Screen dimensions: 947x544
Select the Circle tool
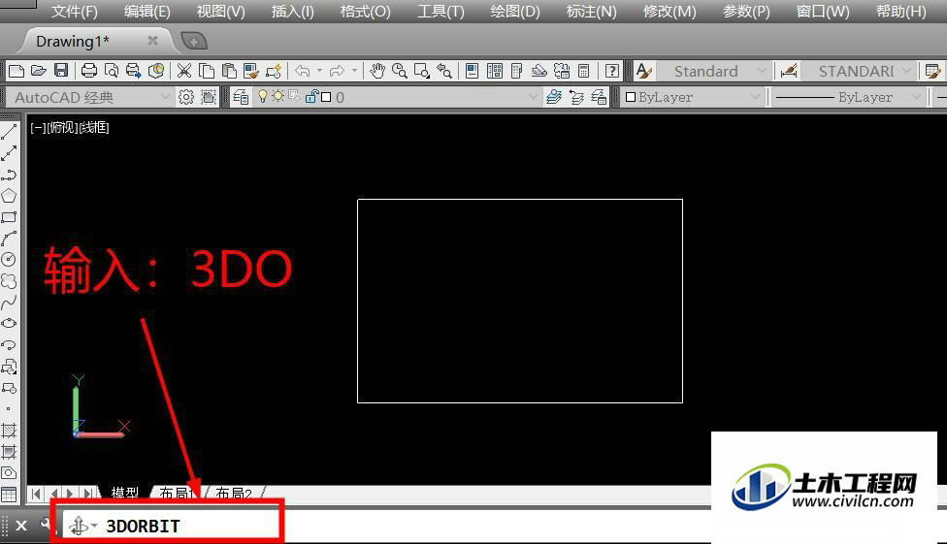tap(9, 260)
